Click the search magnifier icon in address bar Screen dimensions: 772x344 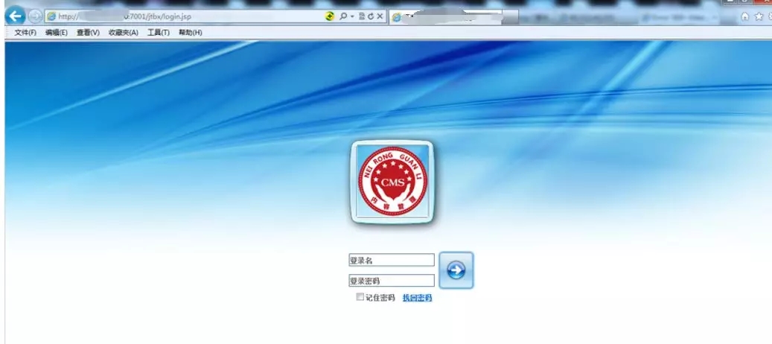click(343, 16)
